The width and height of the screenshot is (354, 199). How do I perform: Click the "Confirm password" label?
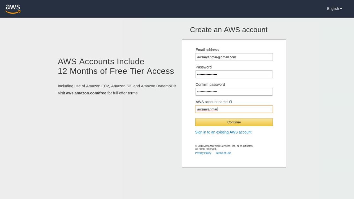point(210,85)
